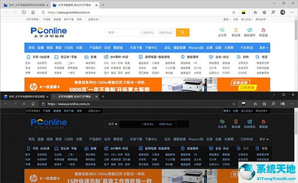Expand 太平洋网络 dropdown in light-theme page
The image size is (298, 183).
pyautogui.click(x=33, y=19)
